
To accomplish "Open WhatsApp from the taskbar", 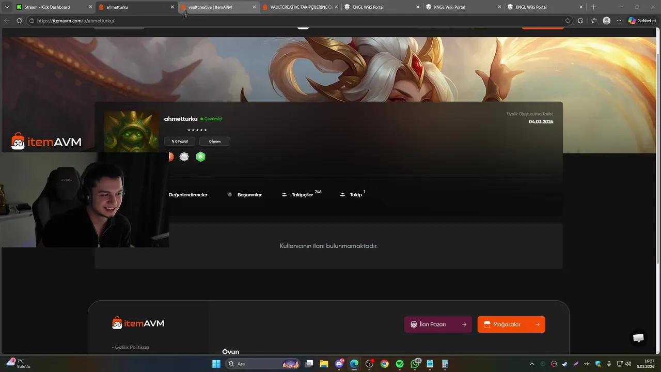I will pos(415,364).
